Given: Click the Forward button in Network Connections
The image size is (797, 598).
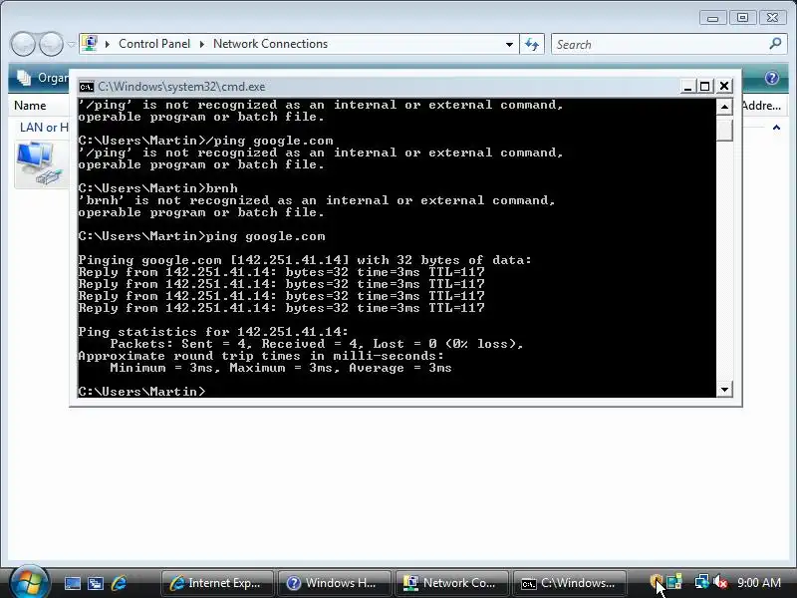Looking at the screenshot, I should coord(51,44).
